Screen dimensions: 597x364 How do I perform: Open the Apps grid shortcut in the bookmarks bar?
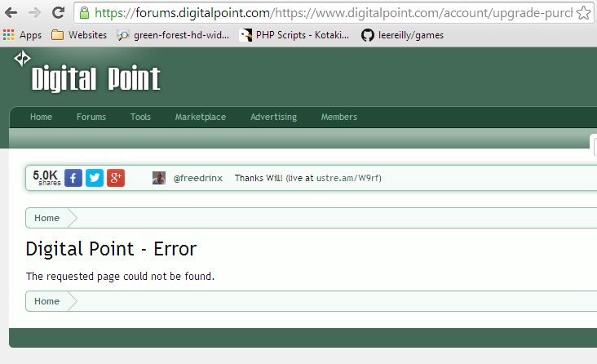pos(22,35)
